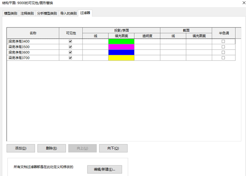
Task: Open the 导入的类别 tab
Action: [68, 13]
